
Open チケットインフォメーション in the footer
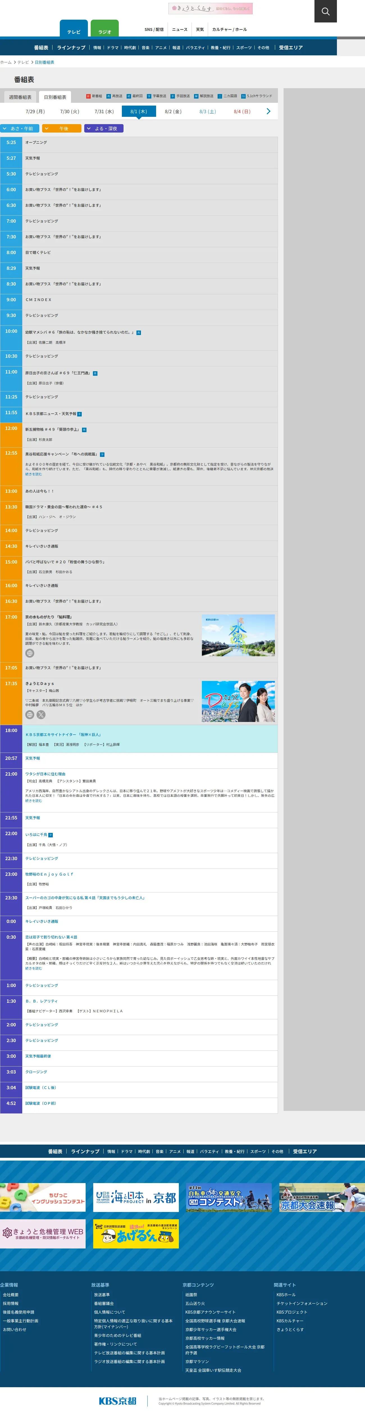(x=302, y=1304)
